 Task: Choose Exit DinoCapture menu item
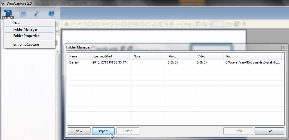click(26, 44)
